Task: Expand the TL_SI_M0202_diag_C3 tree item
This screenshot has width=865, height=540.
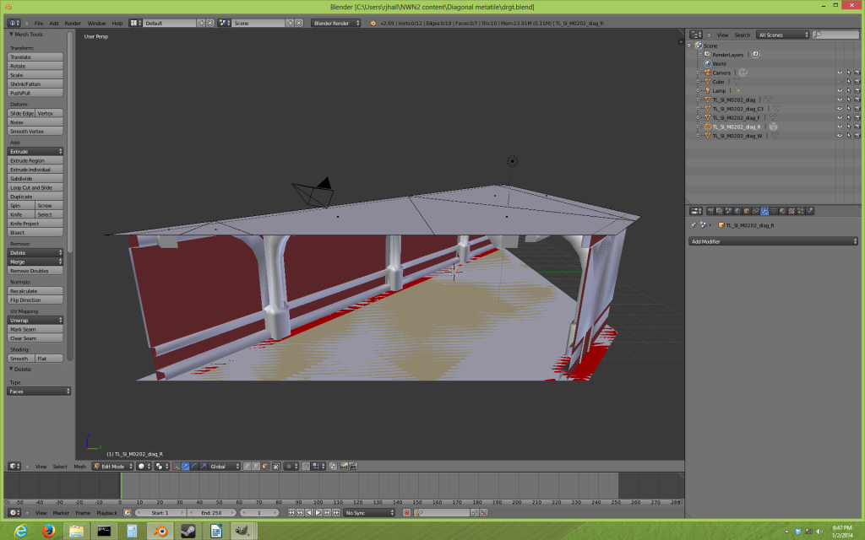Action: point(698,109)
